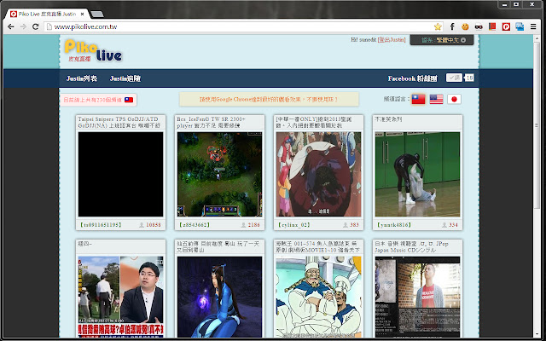Viewport: 546px width, 341px height.
Task: Close the Piko Live tab
Action: pyautogui.click(x=83, y=14)
